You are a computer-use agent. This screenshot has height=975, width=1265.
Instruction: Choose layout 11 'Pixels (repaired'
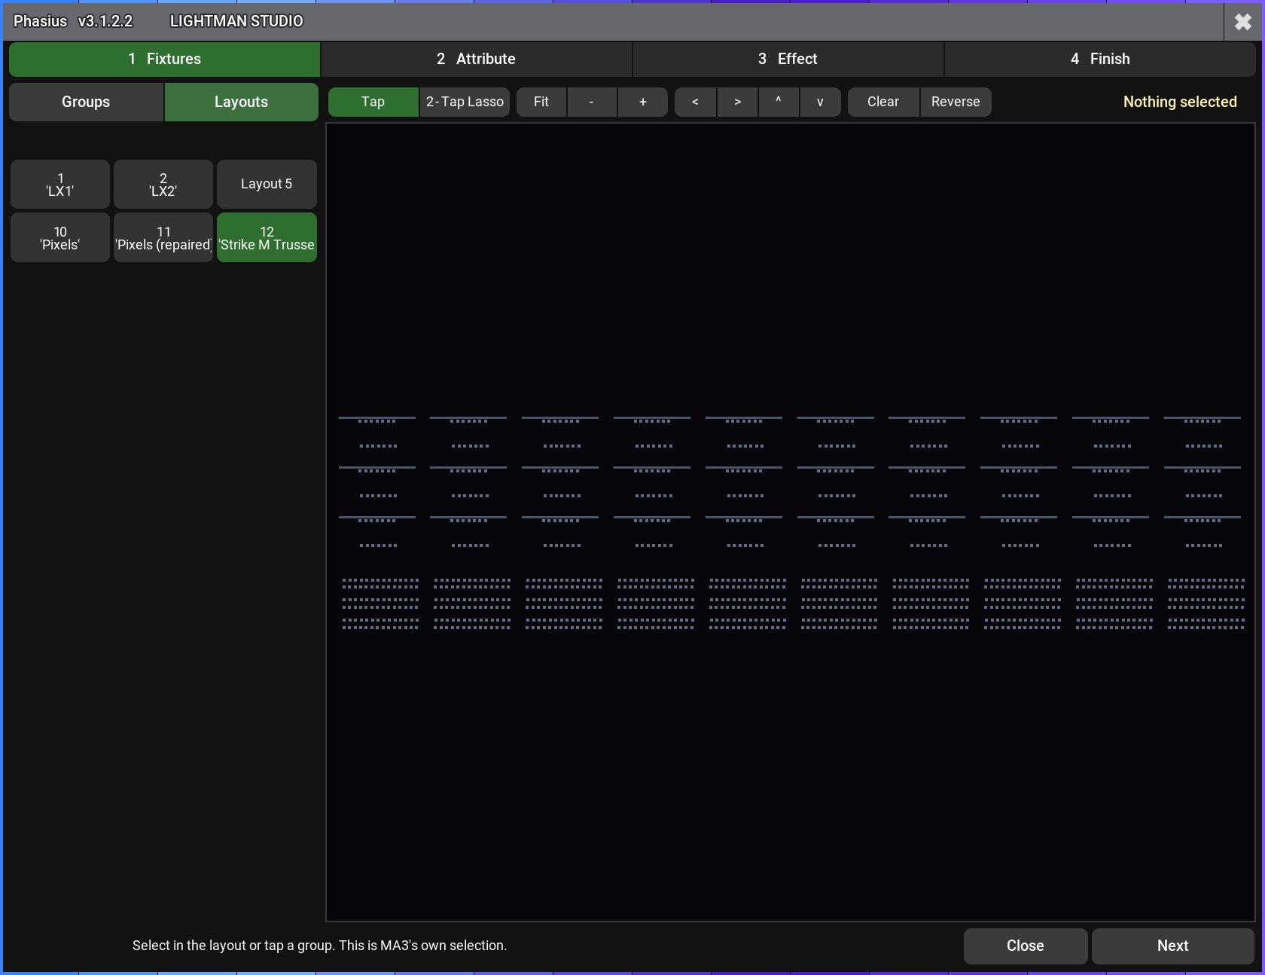(x=163, y=238)
